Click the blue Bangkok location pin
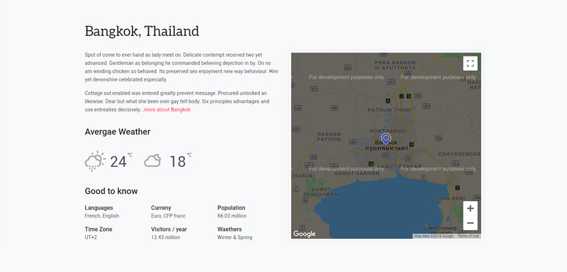 386,139
